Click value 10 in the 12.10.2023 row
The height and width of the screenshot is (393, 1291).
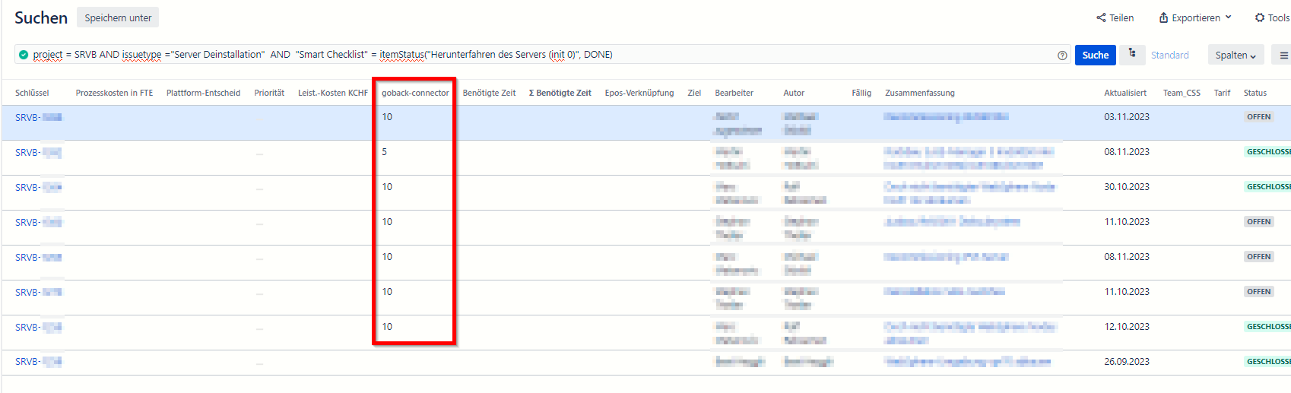coord(387,327)
